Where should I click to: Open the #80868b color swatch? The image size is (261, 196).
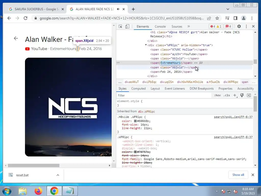pos(135,121)
